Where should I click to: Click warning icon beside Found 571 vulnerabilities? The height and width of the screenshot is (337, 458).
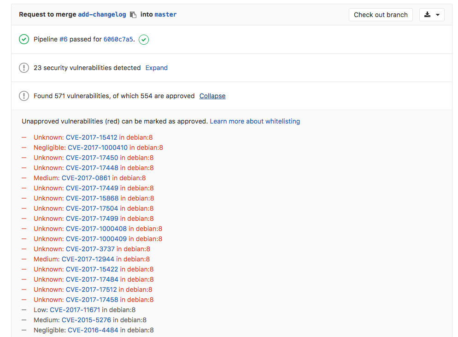23,96
